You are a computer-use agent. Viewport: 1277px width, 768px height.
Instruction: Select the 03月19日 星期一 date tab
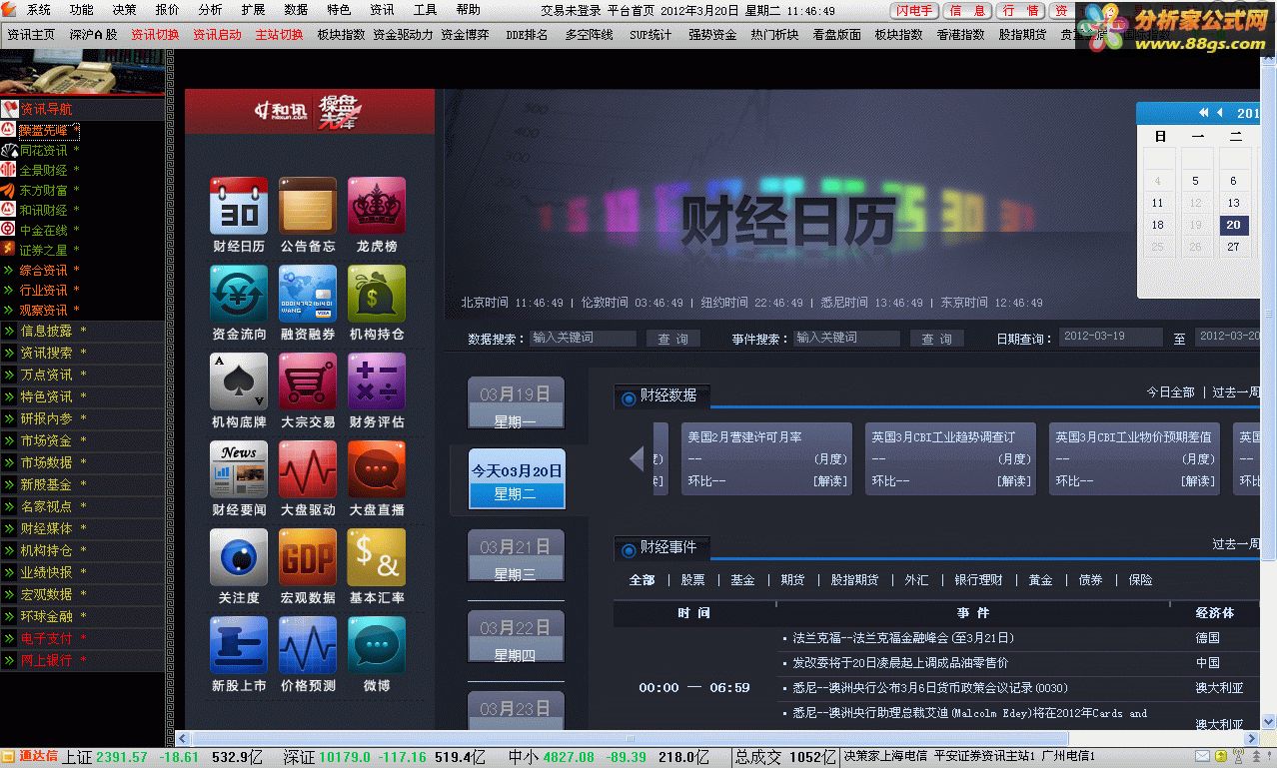[x=517, y=403]
